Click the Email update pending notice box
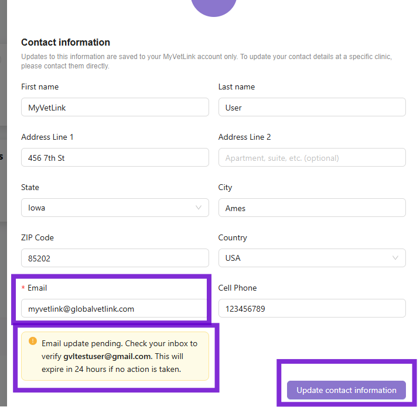 (x=115, y=356)
